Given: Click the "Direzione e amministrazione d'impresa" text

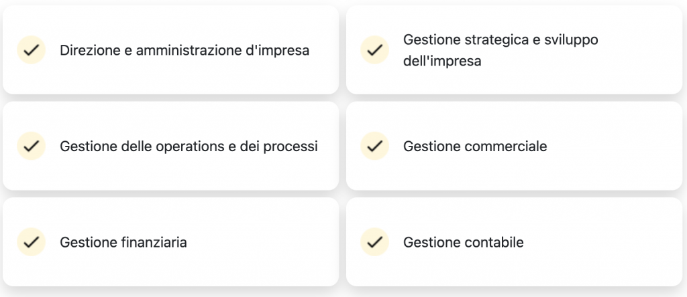Looking at the screenshot, I should (x=184, y=50).
